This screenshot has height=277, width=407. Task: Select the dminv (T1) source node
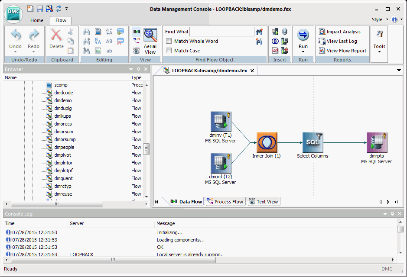(221, 122)
